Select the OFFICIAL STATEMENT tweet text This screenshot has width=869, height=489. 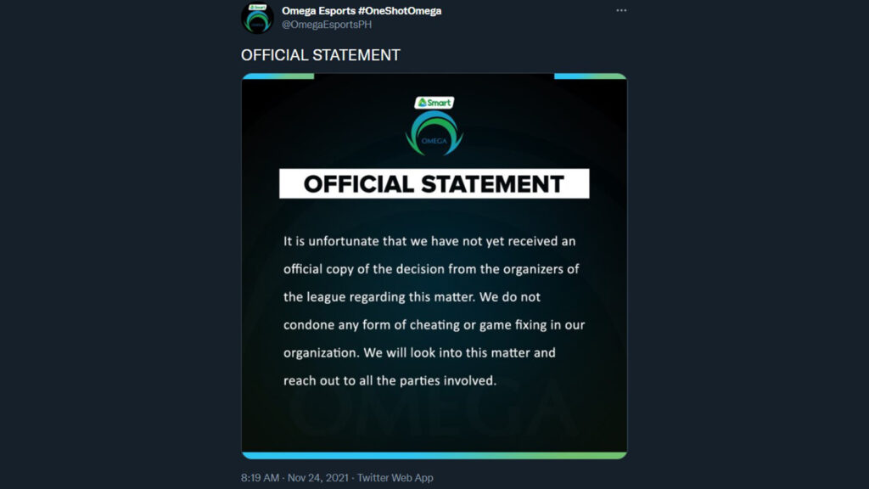tap(320, 55)
